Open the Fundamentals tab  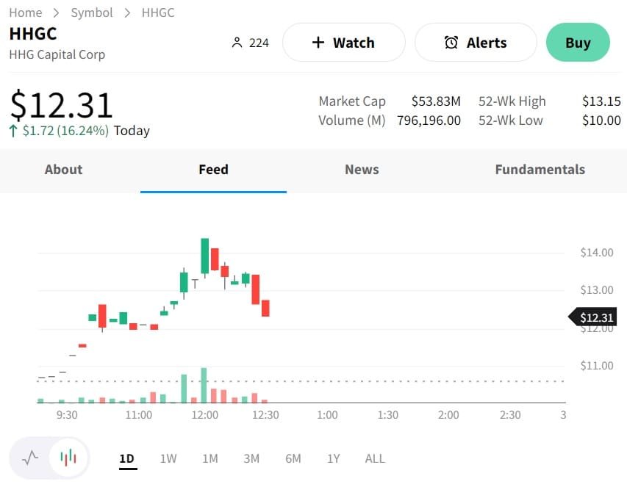540,170
